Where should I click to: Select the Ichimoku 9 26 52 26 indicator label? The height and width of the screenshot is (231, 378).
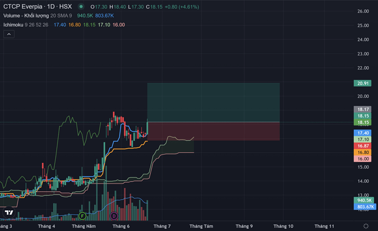click(x=26, y=25)
